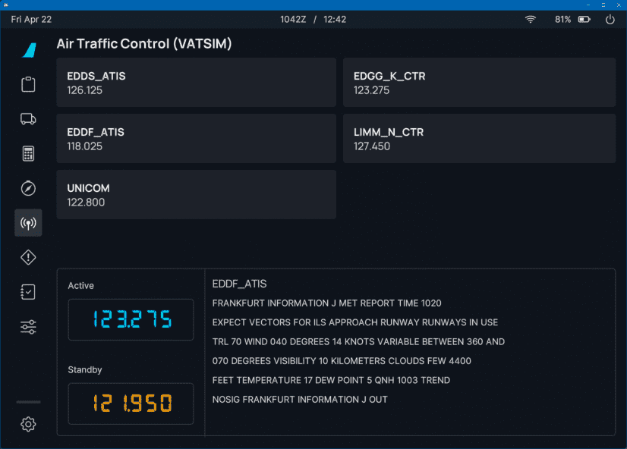Open the settings gear at bottom
627x449 pixels.
pyautogui.click(x=28, y=424)
